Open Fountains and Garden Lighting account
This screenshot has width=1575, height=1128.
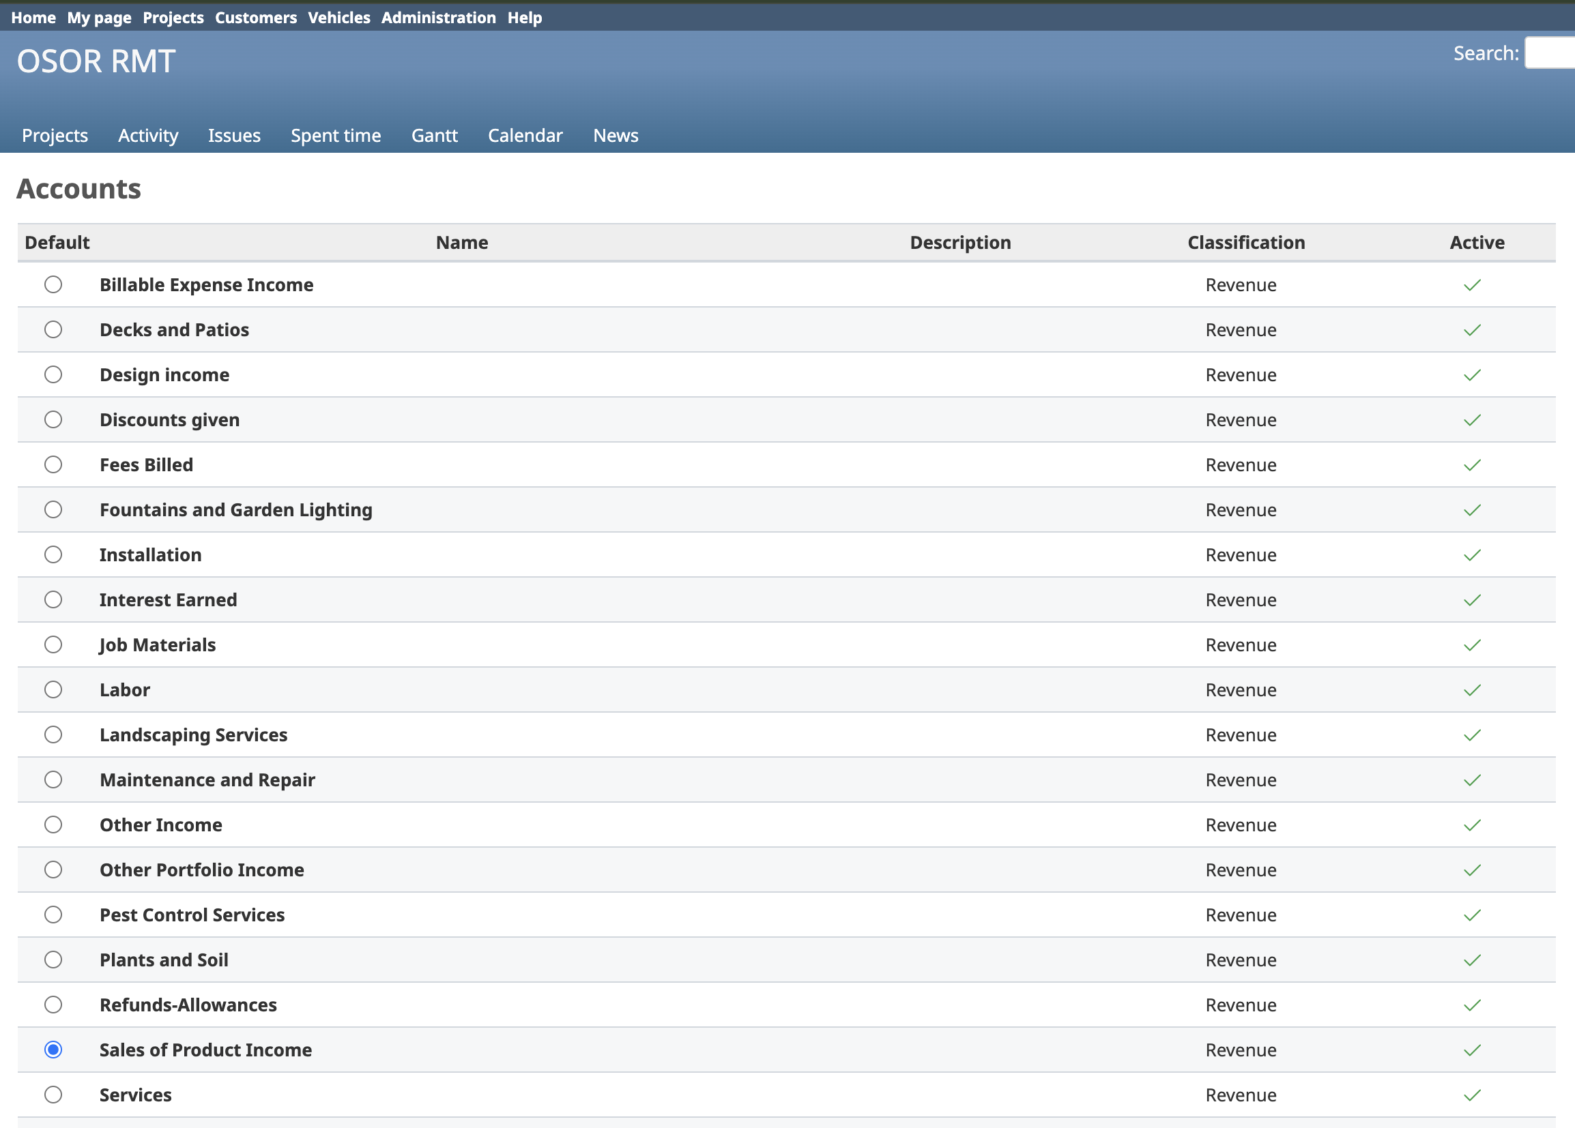click(236, 509)
